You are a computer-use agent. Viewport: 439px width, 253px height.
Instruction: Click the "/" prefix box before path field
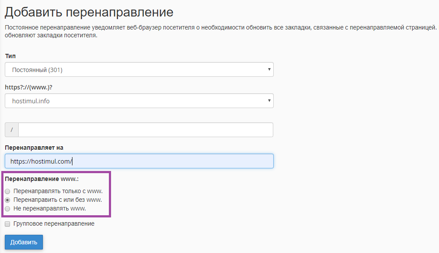pos(12,130)
